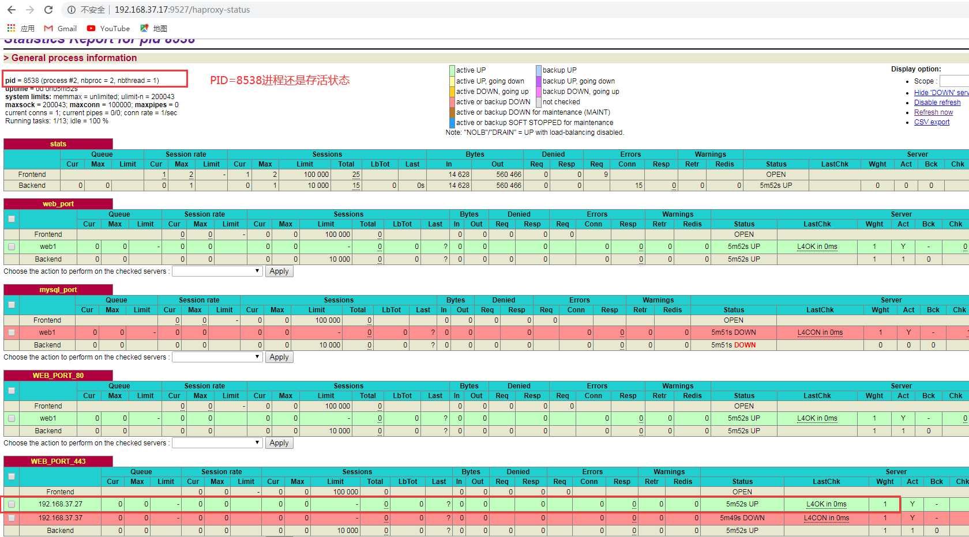Check the web_port header checkbox
The height and width of the screenshot is (537, 969).
12,219
